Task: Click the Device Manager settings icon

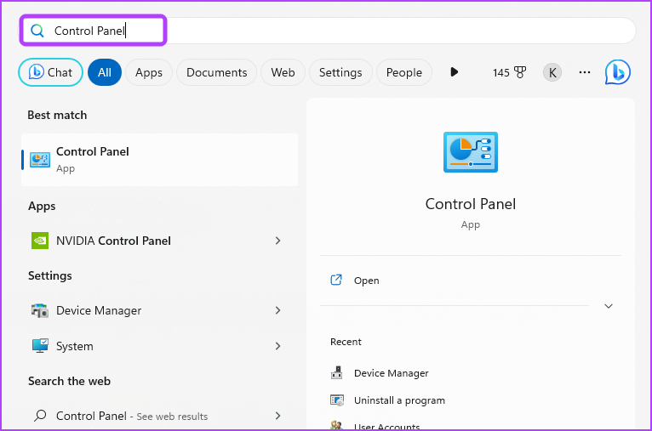Action: tap(40, 310)
